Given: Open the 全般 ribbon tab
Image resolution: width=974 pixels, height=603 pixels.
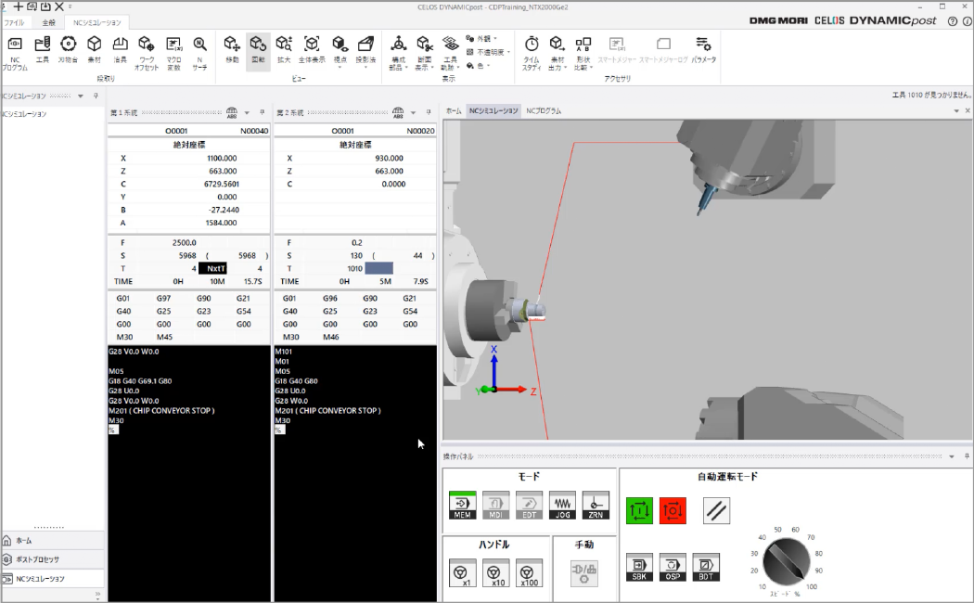Looking at the screenshot, I should [x=48, y=22].
